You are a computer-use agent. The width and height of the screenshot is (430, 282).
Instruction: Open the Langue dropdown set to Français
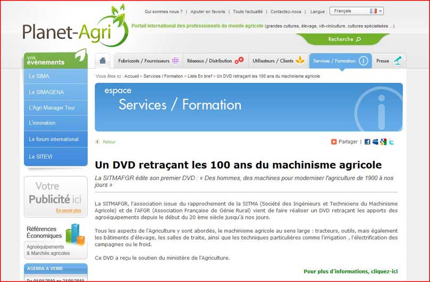[356, 11]
